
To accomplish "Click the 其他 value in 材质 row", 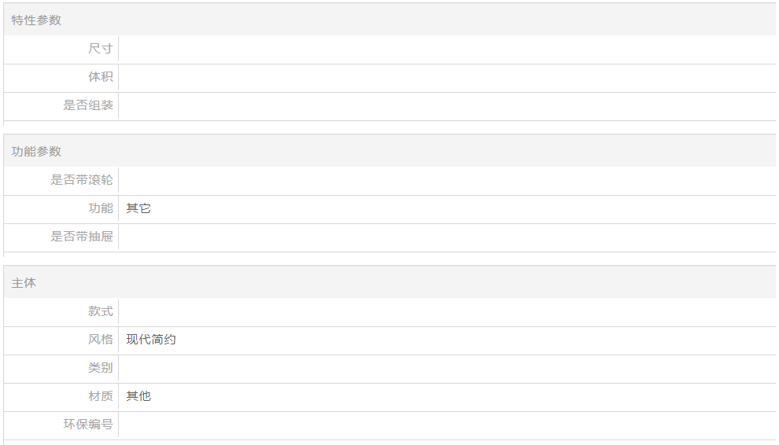I will (x=138, y=396).
